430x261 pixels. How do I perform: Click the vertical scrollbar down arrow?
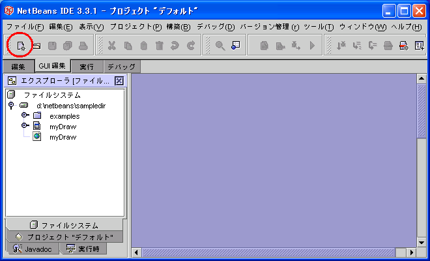[422, 242]
